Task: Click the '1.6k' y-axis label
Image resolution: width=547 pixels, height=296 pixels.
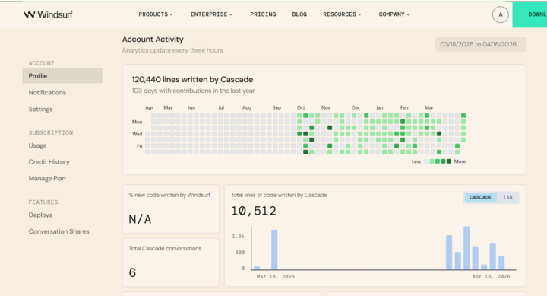Action: click(x=239, y=236)
